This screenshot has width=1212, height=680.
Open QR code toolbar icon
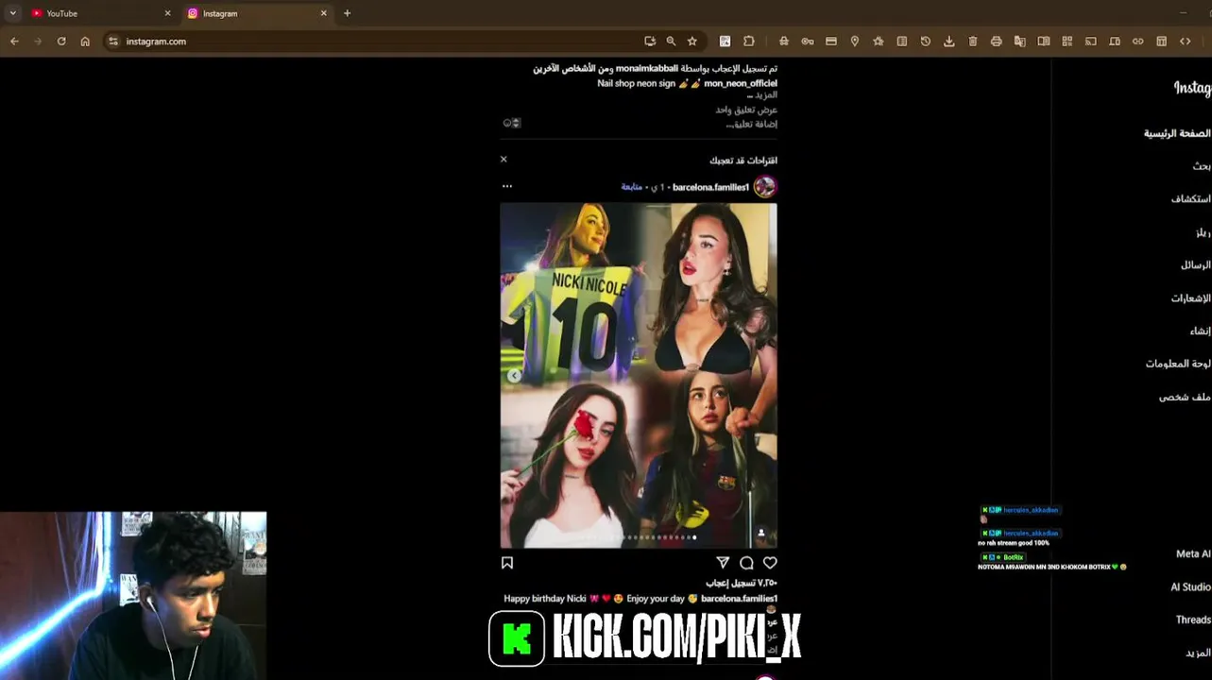(x=1067, y=42)
